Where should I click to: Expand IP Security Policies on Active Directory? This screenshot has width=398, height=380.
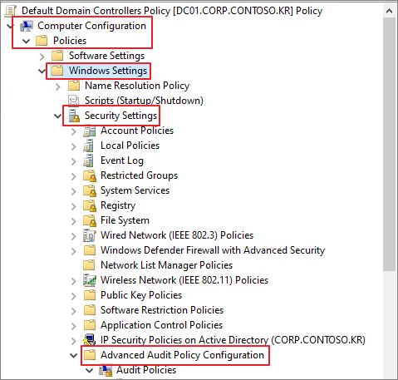tap(74, 341)
